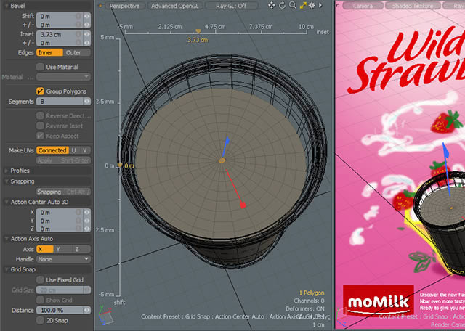Enable the Use Fixed Grid checkbox
The image size is (465, 331).
40,279
